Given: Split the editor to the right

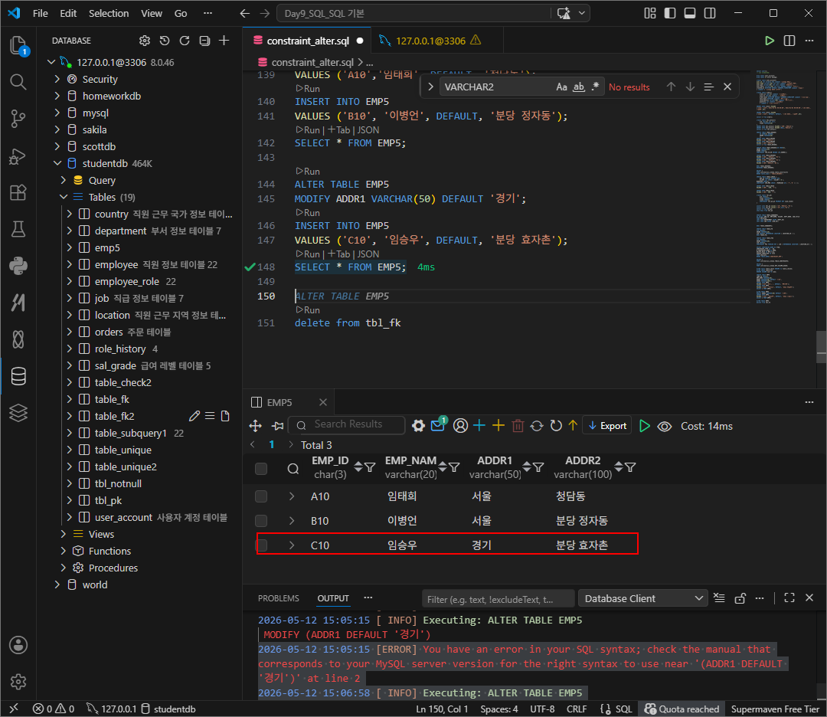Looking at the screenshot, I should [x=789, y=41].
